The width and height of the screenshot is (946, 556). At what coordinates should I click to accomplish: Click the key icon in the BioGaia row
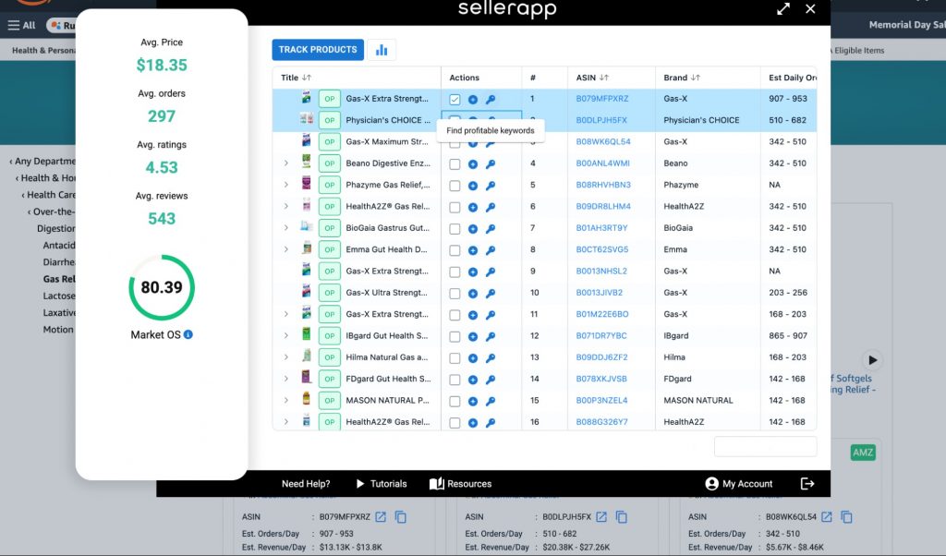(491, 228)
